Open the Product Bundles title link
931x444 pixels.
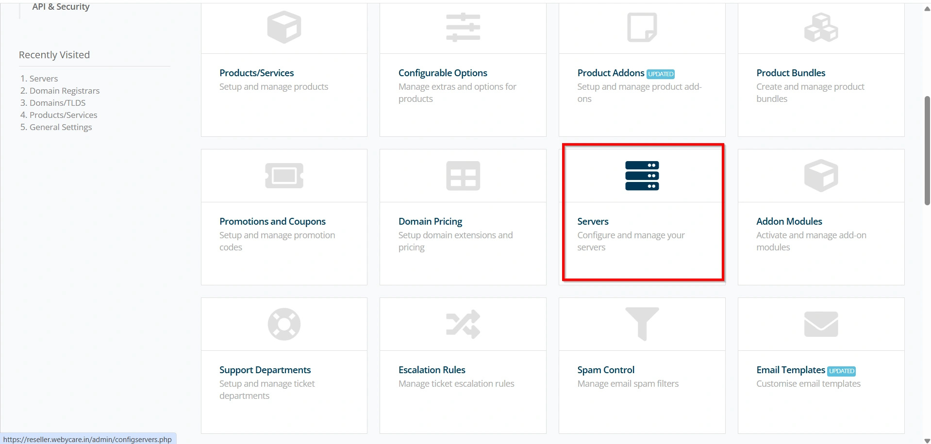point(791,73)
